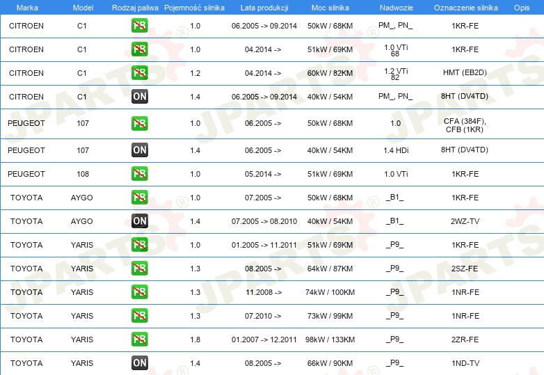Viewport: 544px width, 375px height.
Task: Click the Rodzaj paliwa column header
Action: 135,8
